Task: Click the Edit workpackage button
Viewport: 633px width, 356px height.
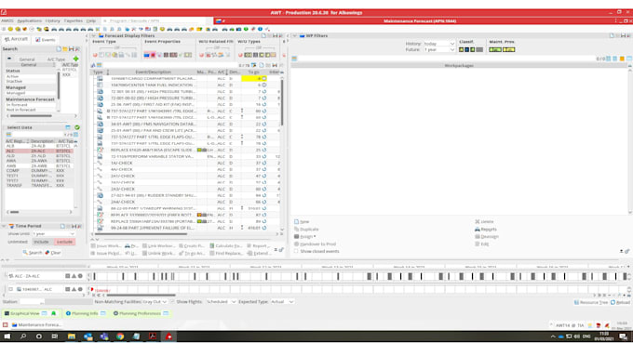Action: (x=482, y=244)
